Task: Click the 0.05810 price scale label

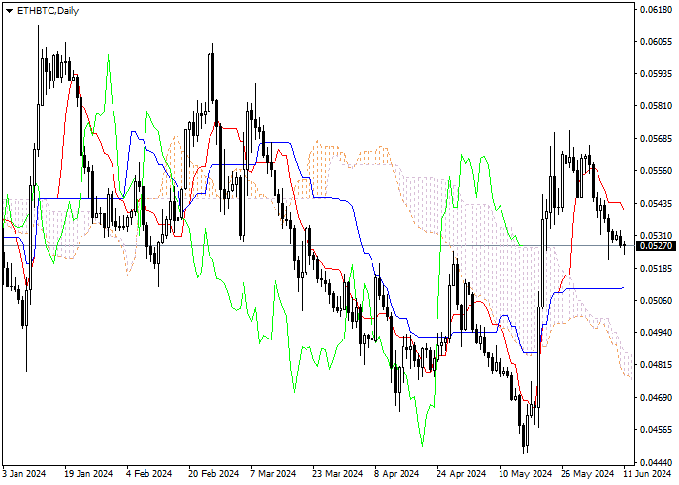Action: point(656,105)
